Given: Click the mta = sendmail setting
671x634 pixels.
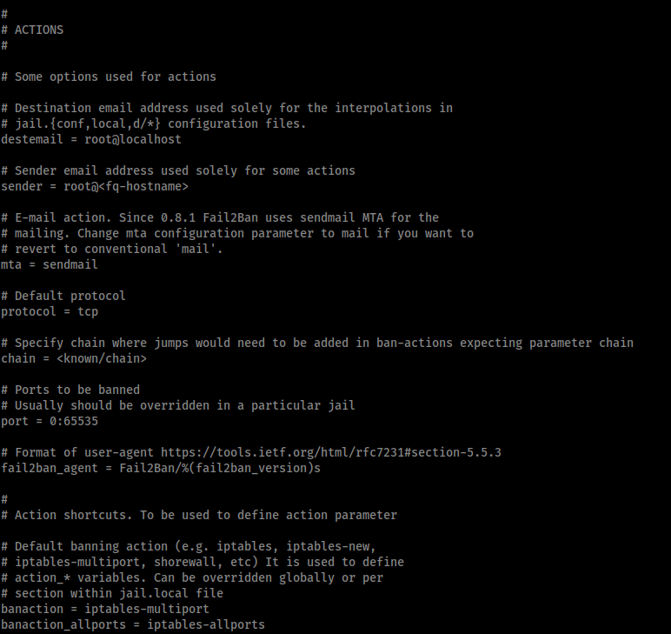Looking at the screenshot, I should tap(50, 264).
